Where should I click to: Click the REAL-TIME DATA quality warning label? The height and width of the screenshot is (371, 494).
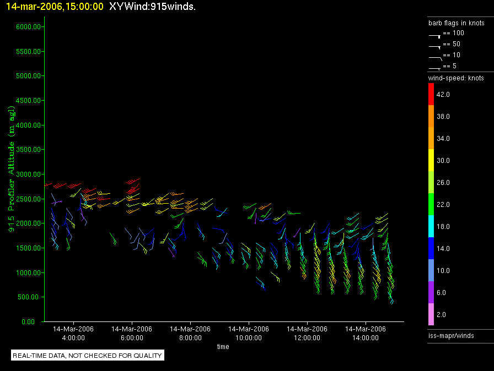pos(88,356)
